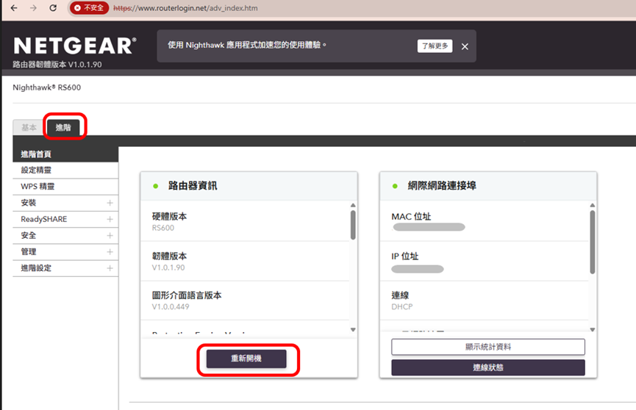
Task: Click the Nighthawk RS600 model heading
Action: pyautogui.click(x=46, y=87)
